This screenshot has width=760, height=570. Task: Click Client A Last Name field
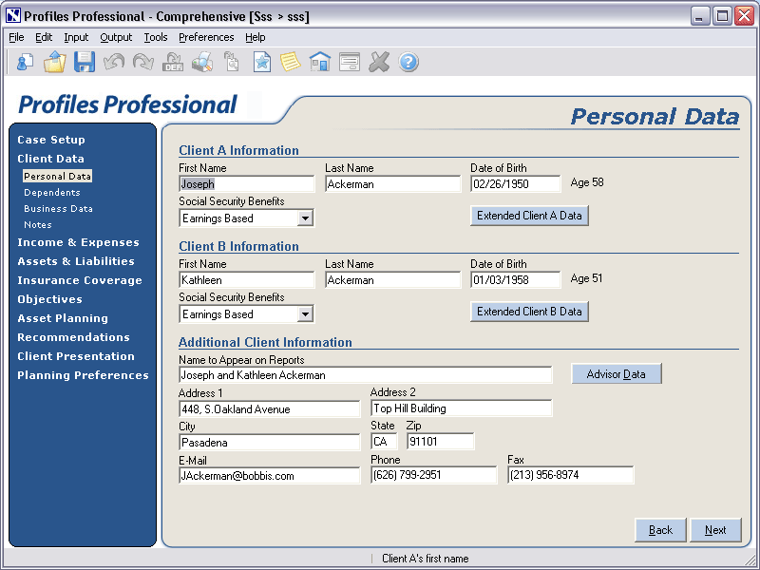coord(392,184)
